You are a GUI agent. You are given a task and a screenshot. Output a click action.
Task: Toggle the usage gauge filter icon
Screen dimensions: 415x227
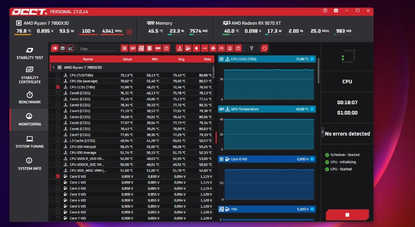tap(230, 48)
